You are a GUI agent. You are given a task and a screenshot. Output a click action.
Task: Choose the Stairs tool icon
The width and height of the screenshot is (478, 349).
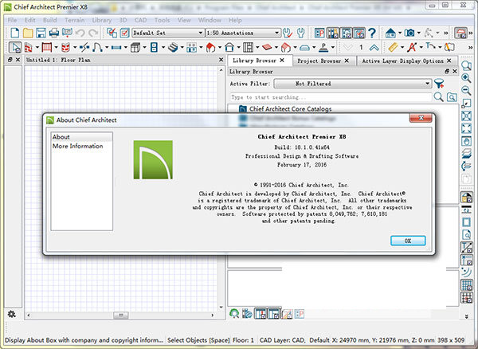coord(173,48)
